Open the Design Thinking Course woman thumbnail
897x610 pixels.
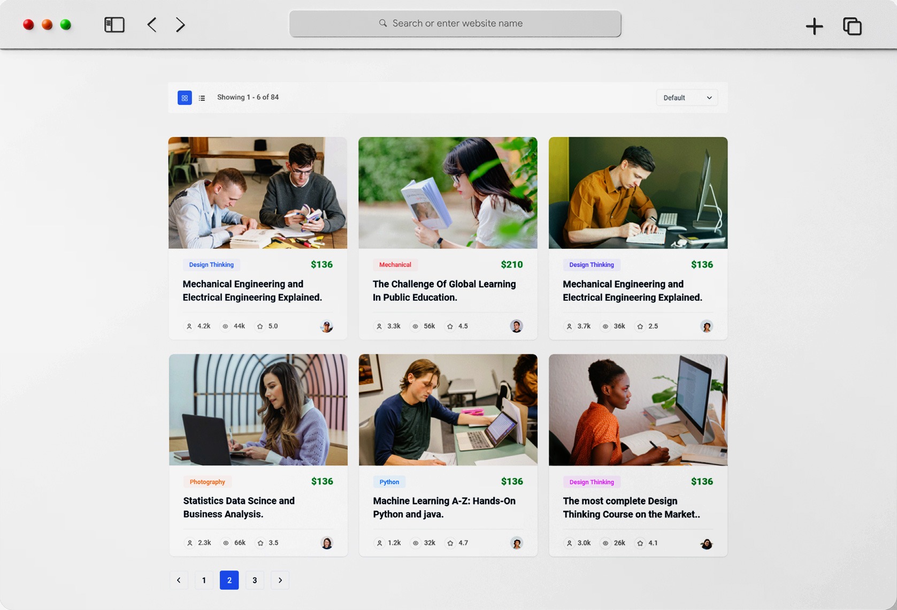[638, 410]
